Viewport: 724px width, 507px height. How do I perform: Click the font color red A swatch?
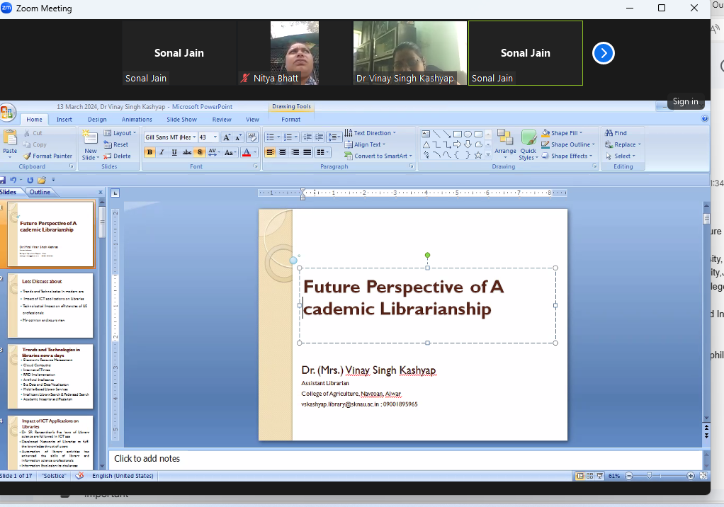click(x=246, y=152)
